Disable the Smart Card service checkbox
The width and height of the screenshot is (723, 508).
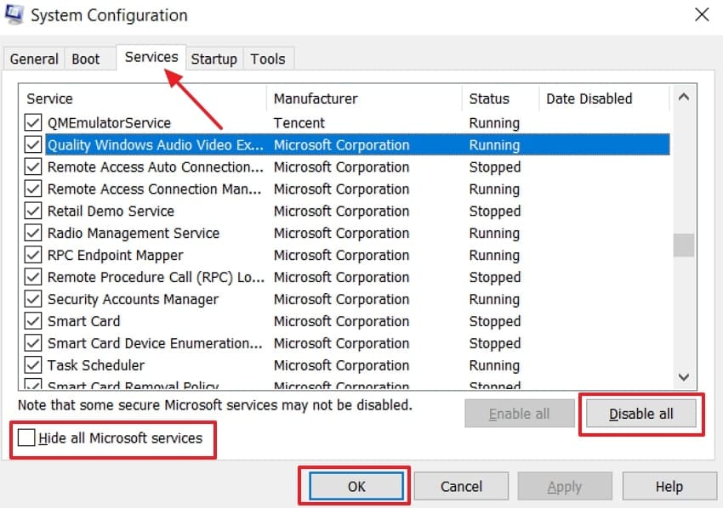point(32,321)
